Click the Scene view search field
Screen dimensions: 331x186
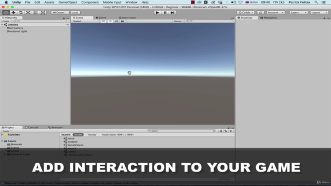209,21
